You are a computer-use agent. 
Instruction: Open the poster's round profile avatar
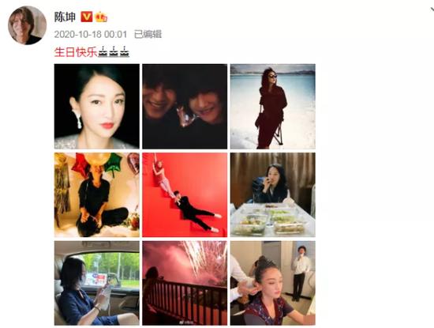[x=27, y=25]
